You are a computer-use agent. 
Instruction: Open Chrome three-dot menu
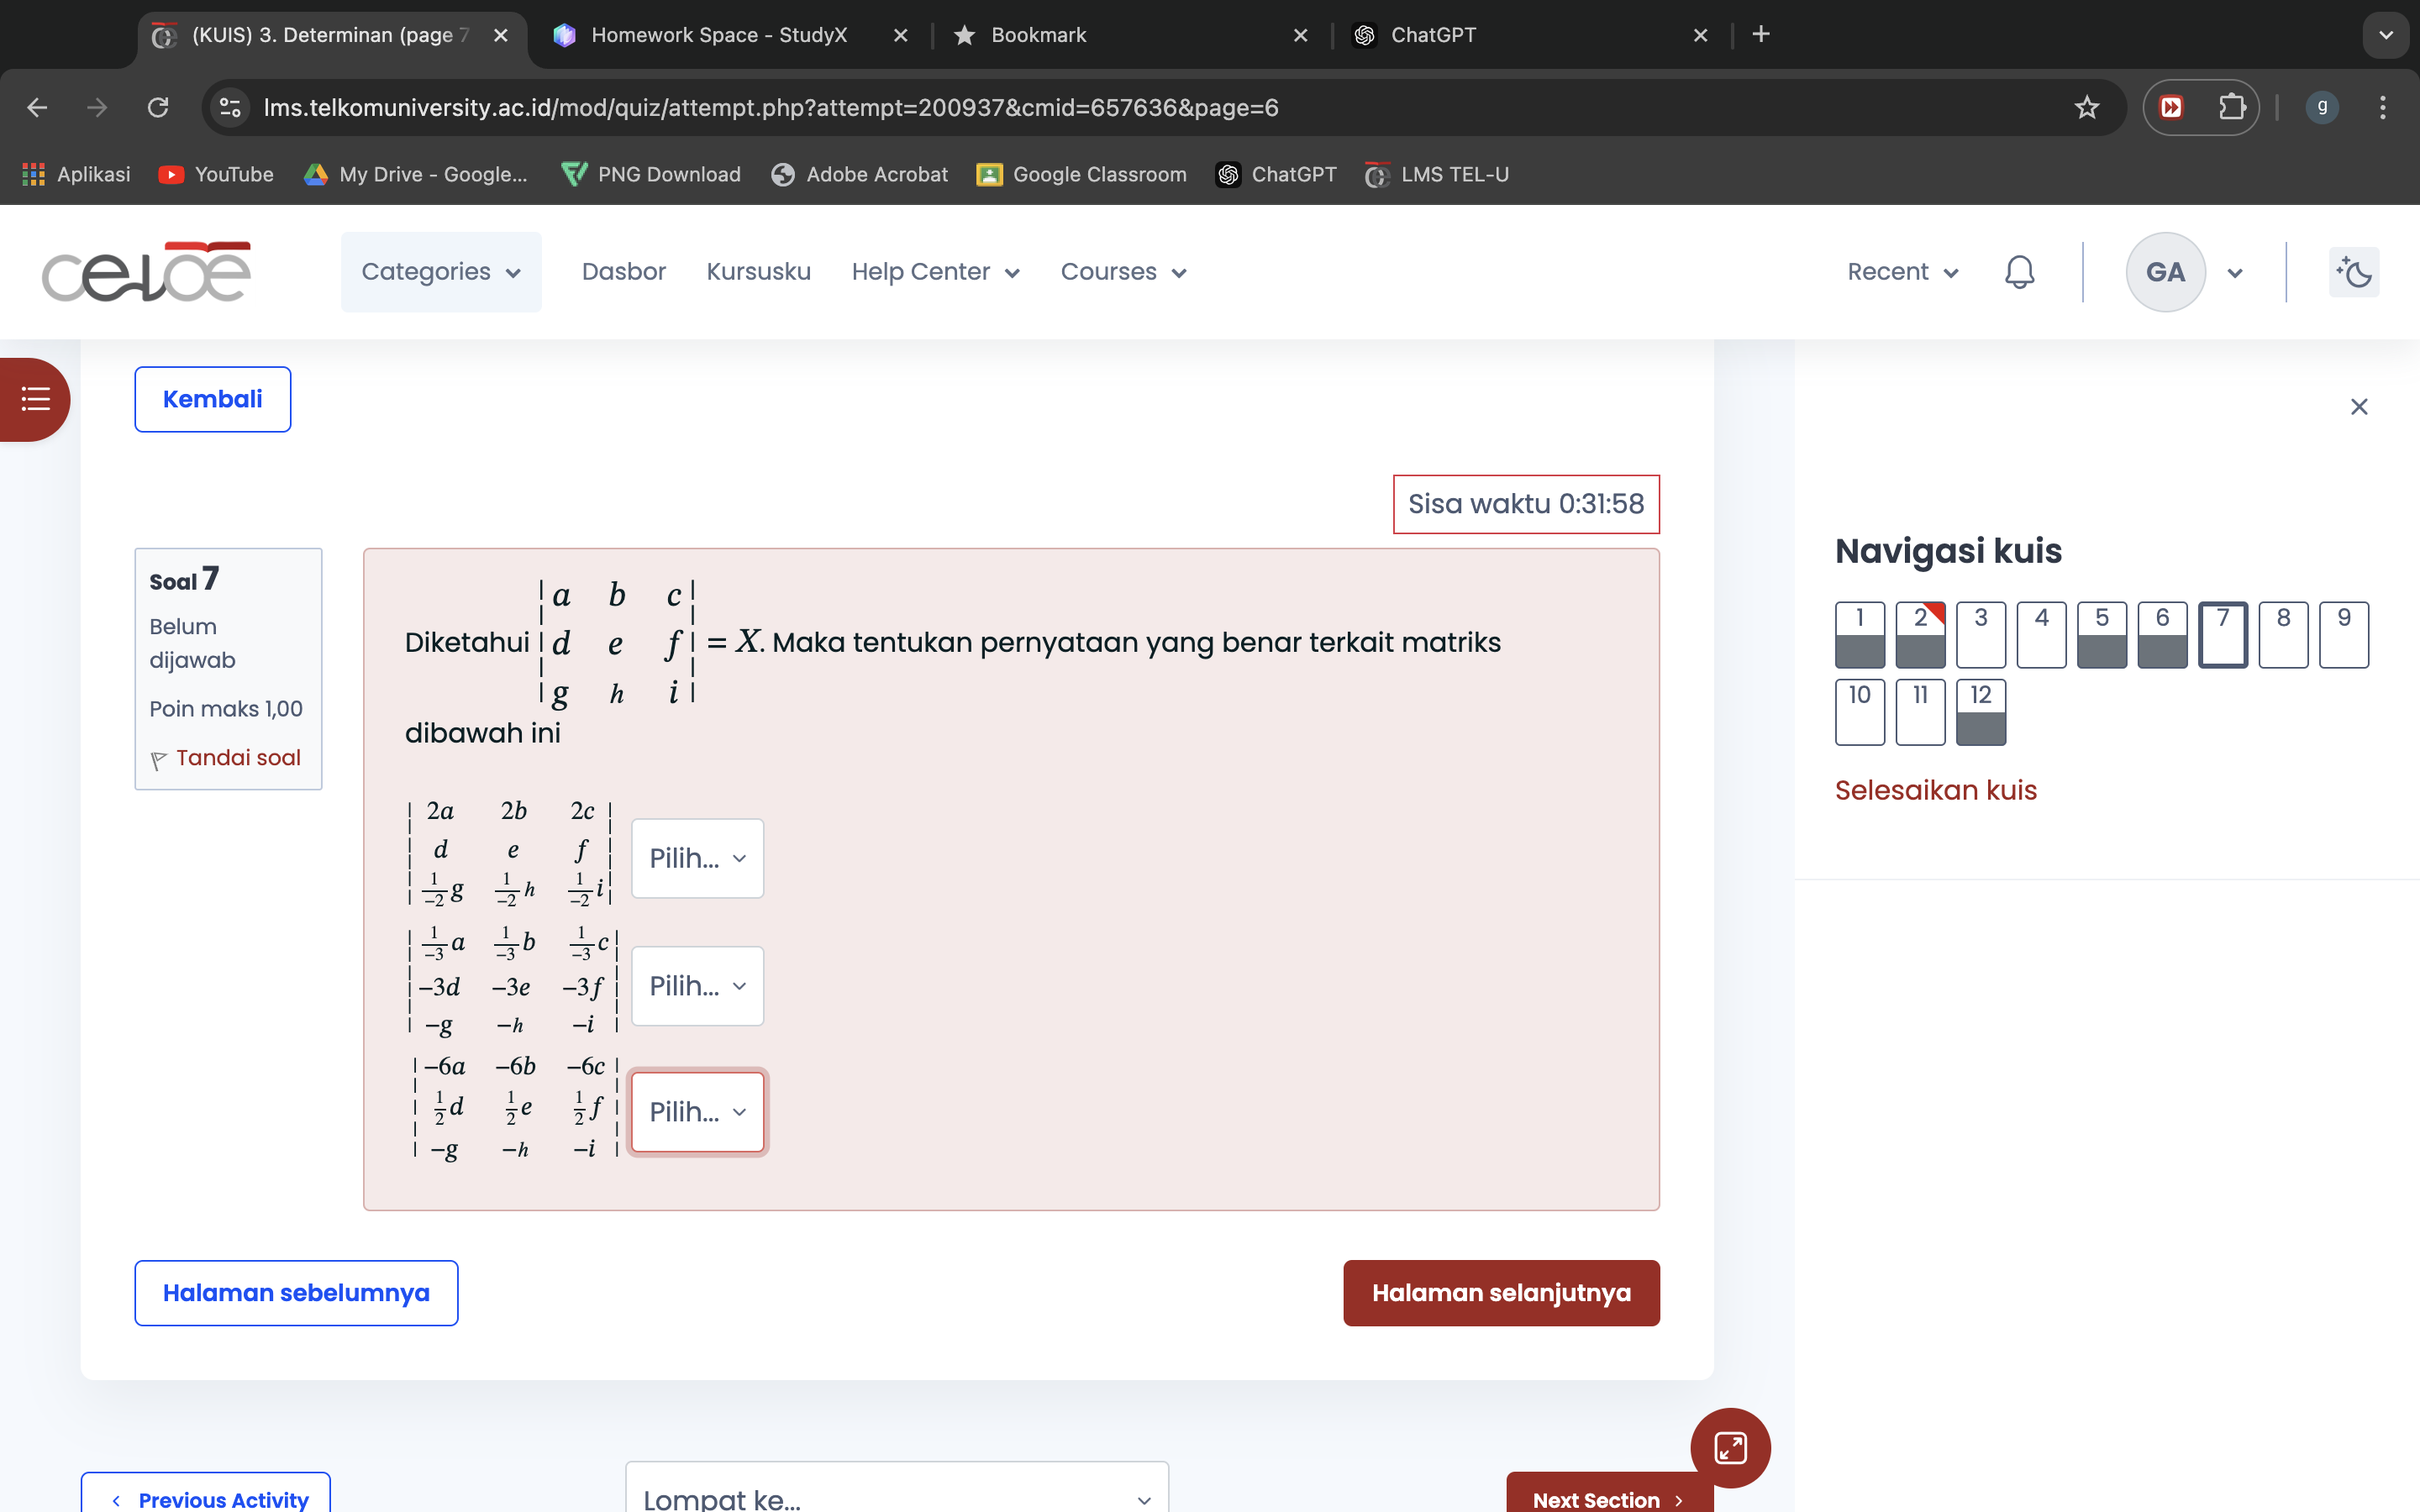(x=2383, y=107)
